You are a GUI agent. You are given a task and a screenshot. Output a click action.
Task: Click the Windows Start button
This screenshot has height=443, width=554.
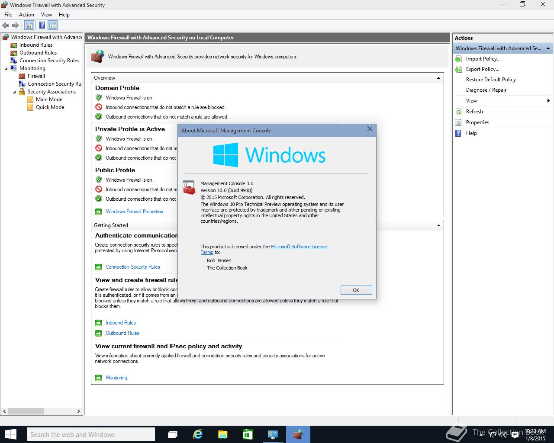[10, 434]
